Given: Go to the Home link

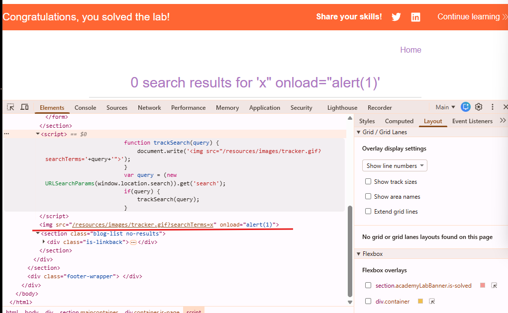Looking at the screenshot, I should [x=410, y=50].
